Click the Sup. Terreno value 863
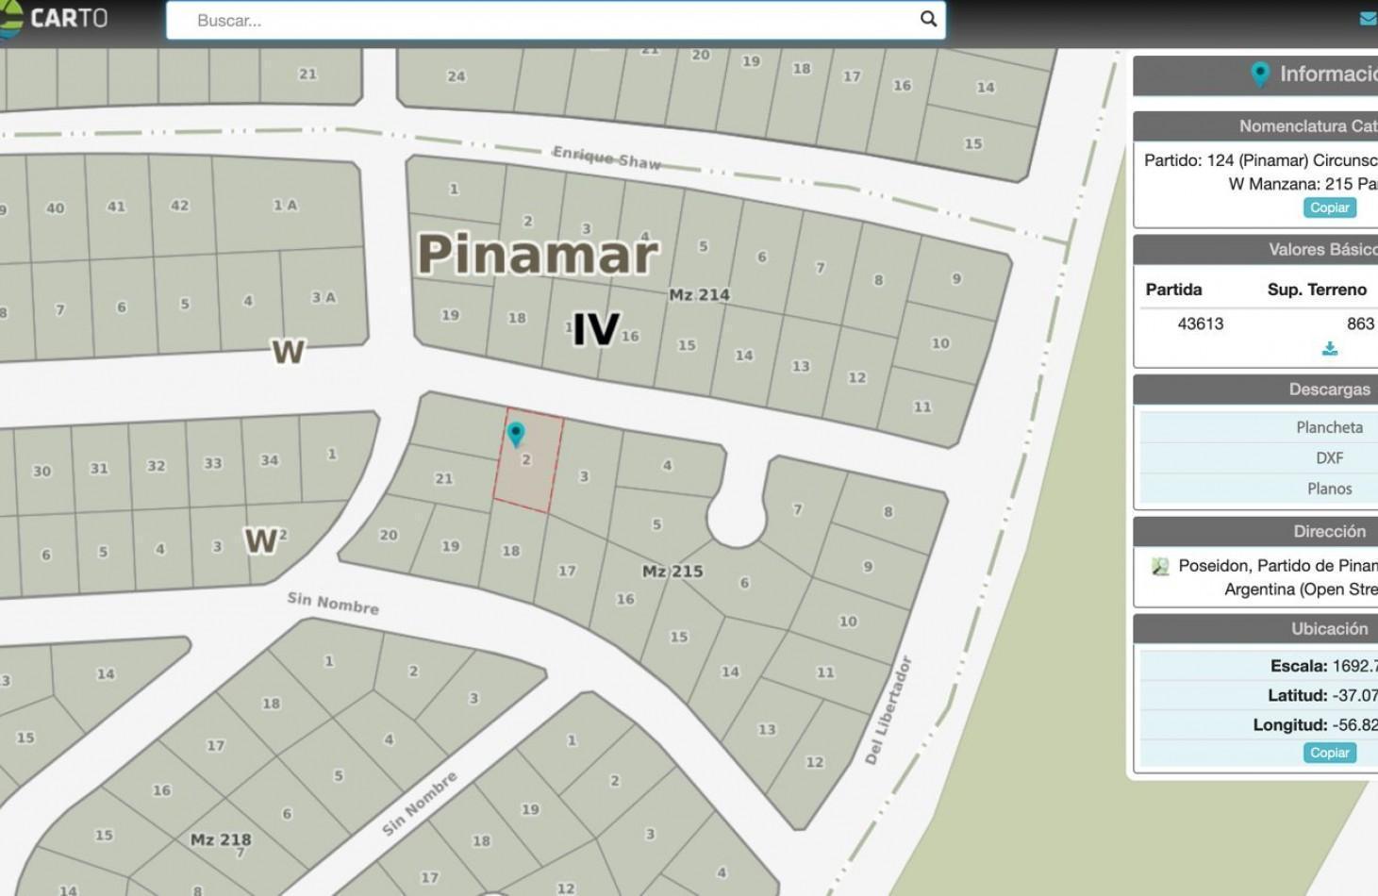The height and width of the screenshot is (896, 1378). pyautogui.click(x=1360, y=324)
